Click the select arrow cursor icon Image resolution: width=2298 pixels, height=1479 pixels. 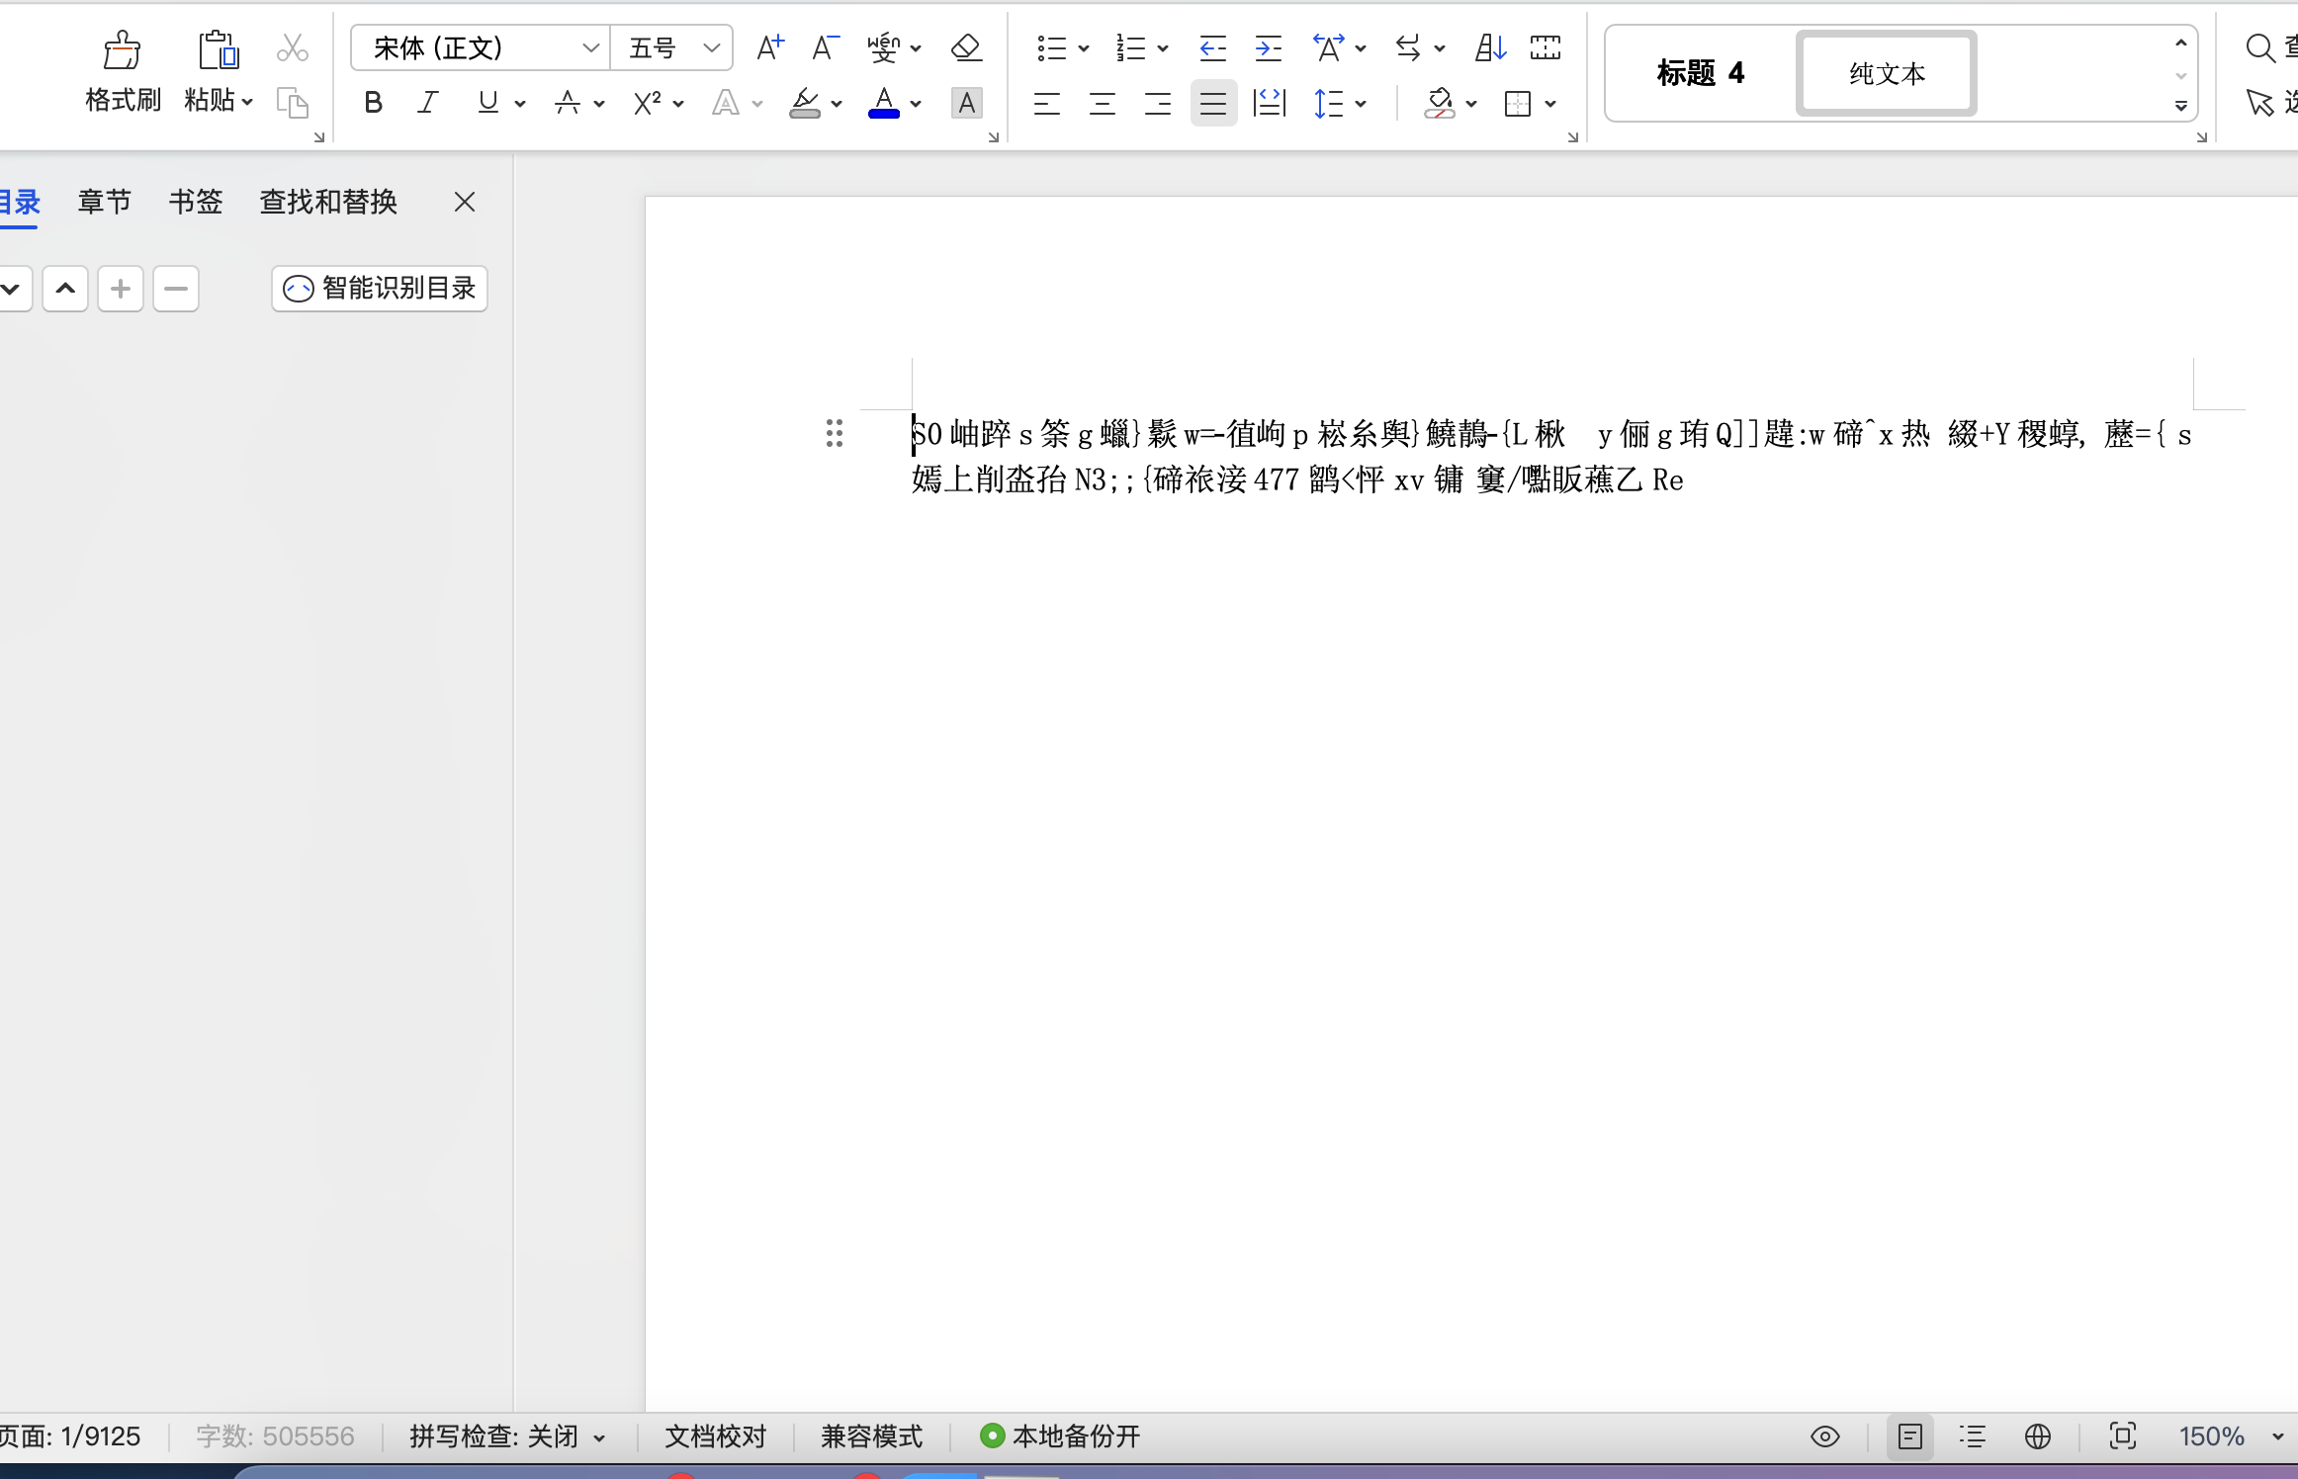[x=2259, y=102]
